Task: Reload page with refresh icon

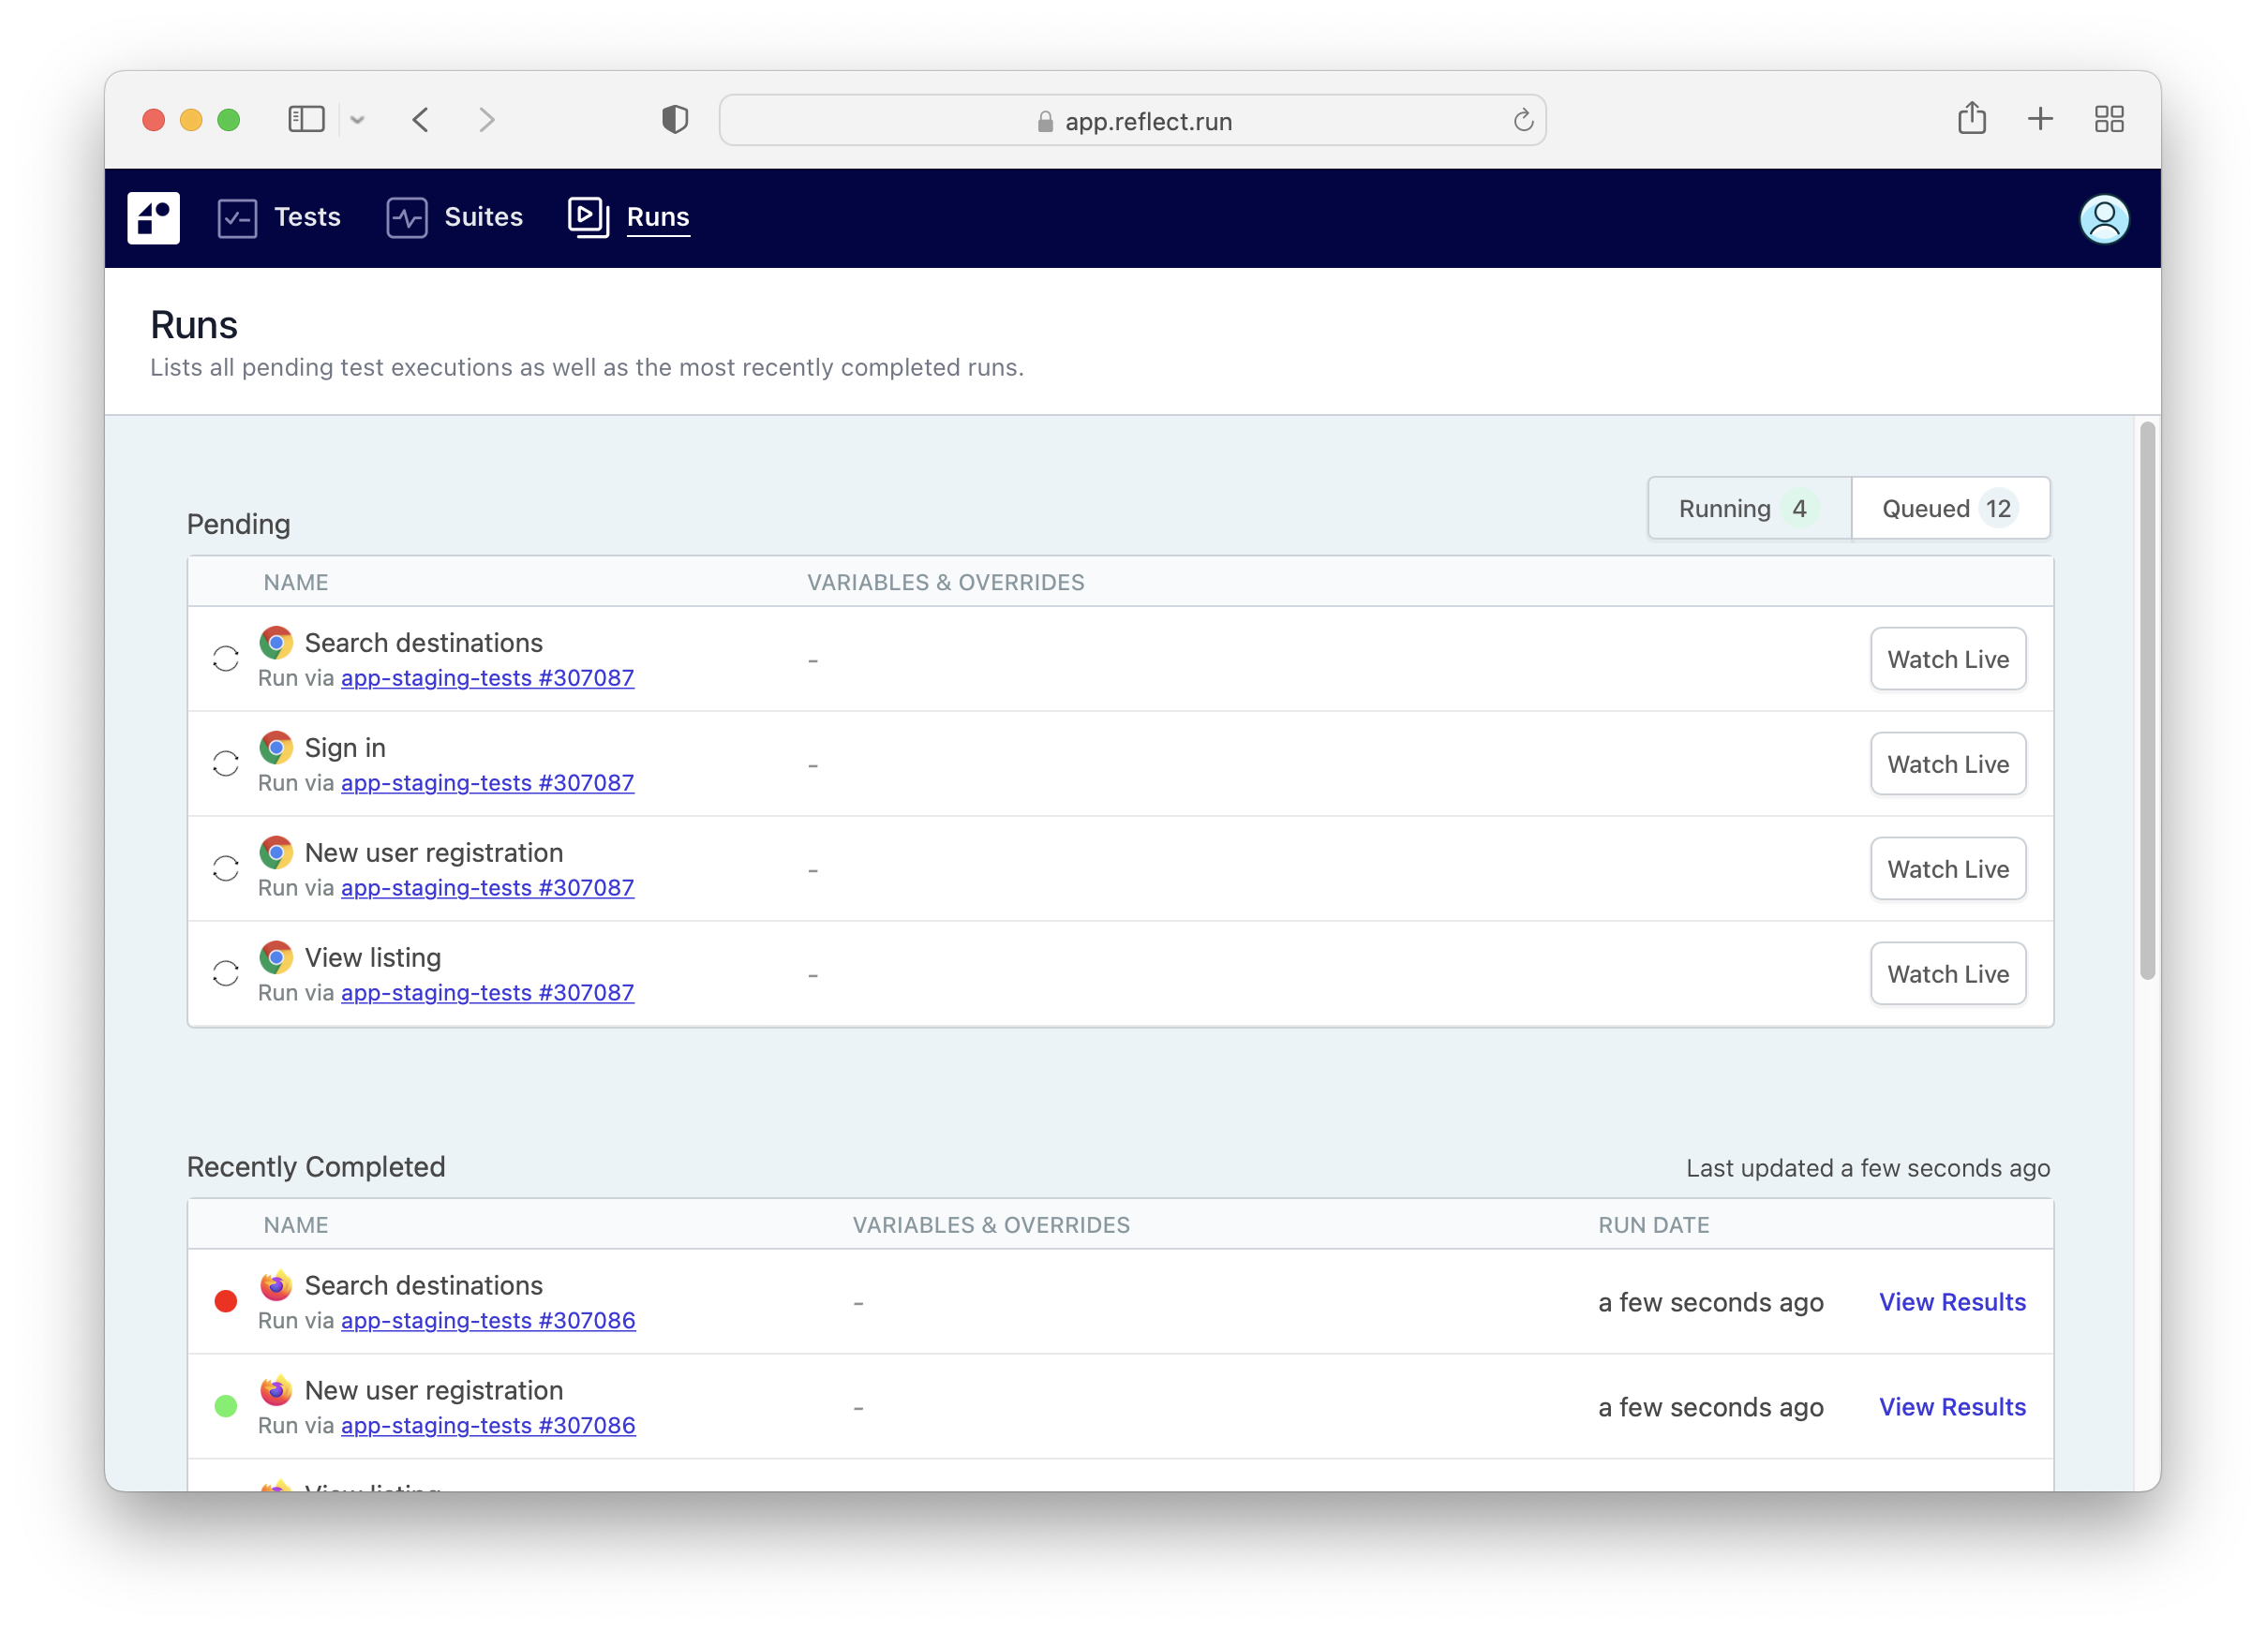Action: coord(1523,121)
